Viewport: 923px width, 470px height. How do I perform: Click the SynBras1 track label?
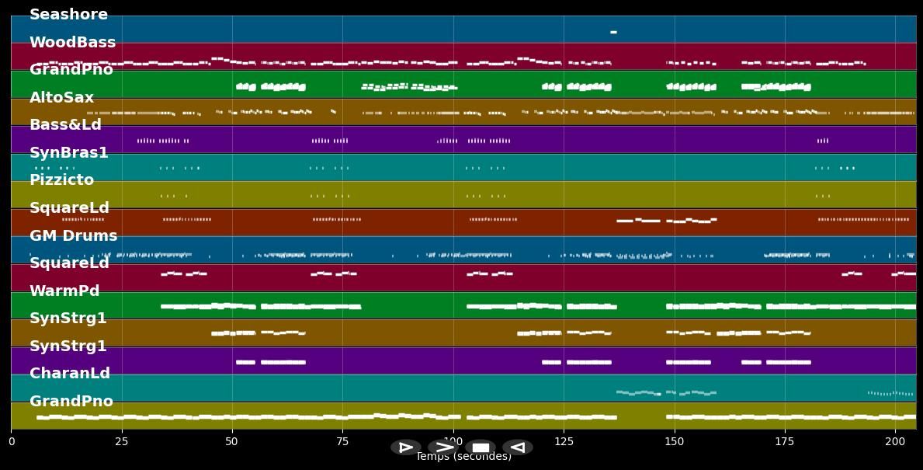click(x=68, y=153)
